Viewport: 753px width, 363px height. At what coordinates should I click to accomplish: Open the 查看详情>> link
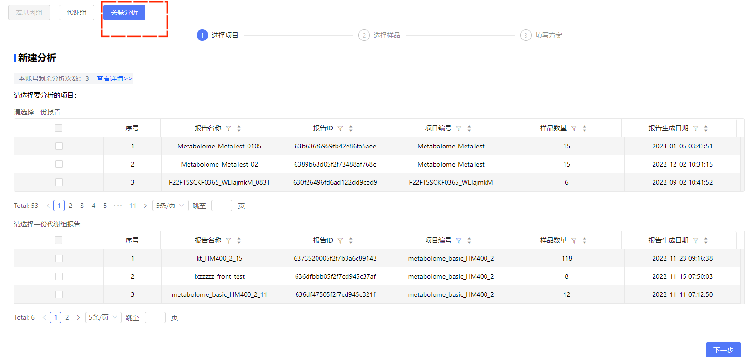[x=114, y=78]
